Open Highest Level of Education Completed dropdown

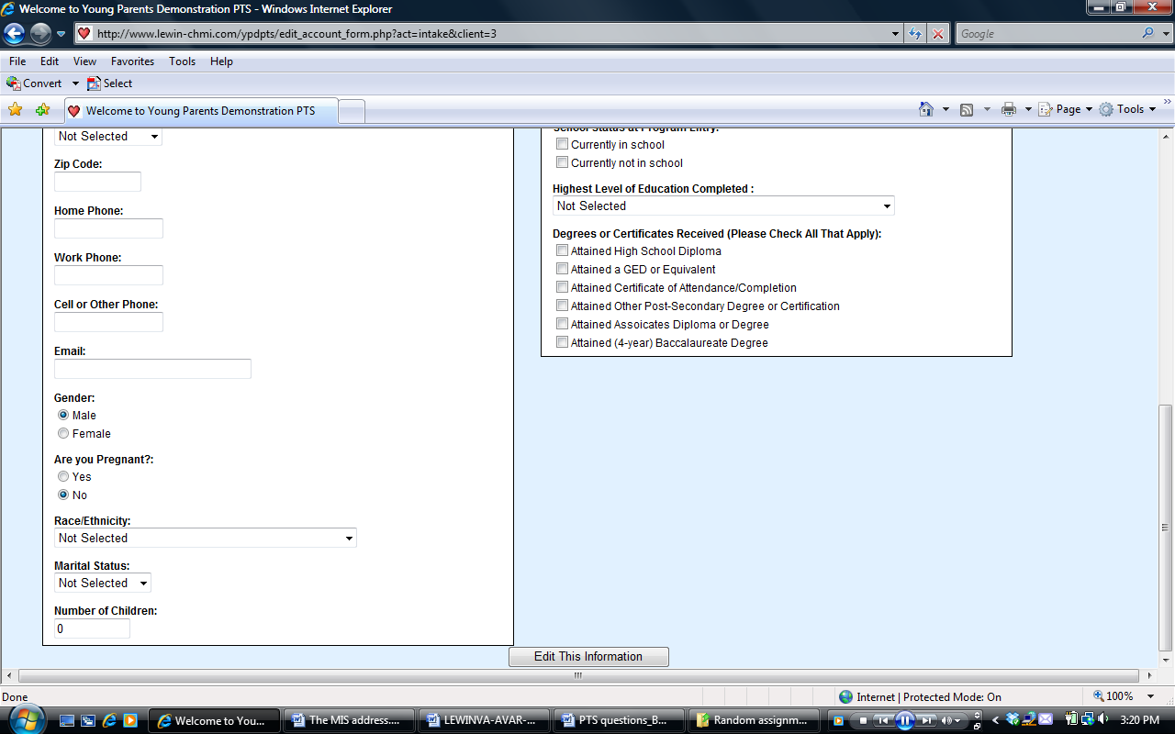click(723, 206)
